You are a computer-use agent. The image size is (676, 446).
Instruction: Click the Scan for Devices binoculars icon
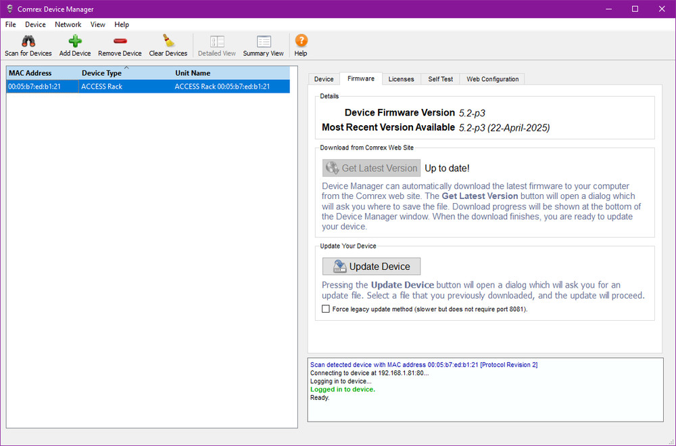point(28,41)
